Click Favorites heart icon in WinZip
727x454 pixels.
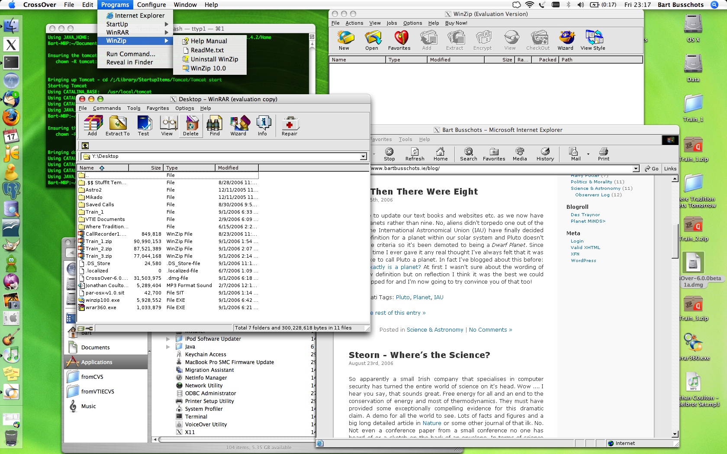coord(399,41)
